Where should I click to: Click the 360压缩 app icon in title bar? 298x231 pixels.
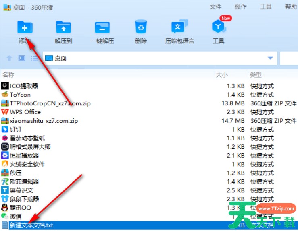click(x=7, y=7)
